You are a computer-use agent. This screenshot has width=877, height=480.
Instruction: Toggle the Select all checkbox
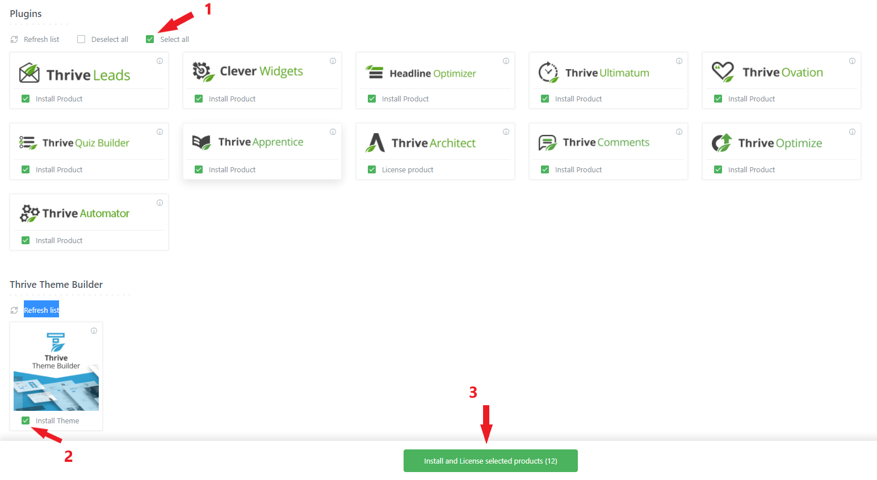point(150,39)
